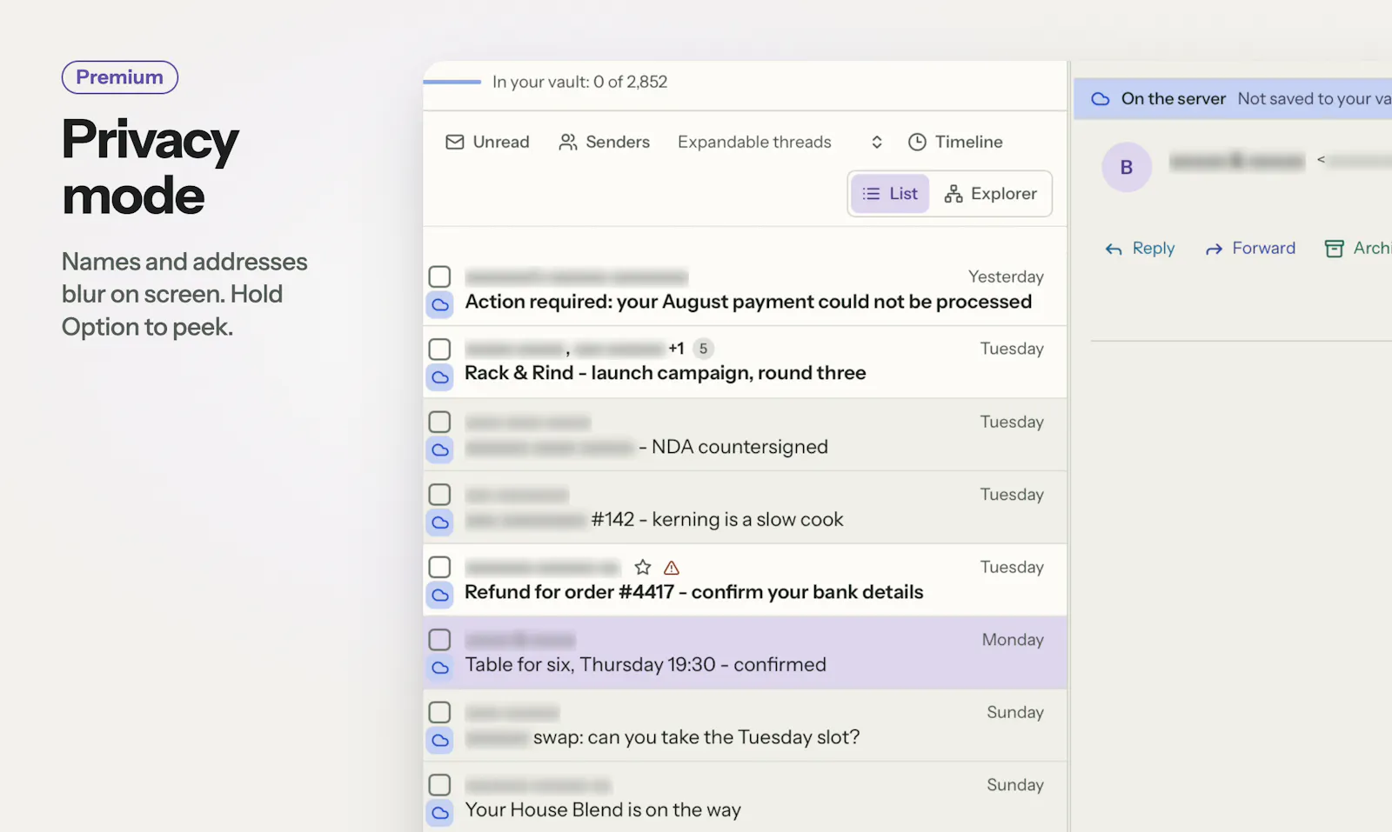Click cloud icon on Table for six row
The height and width of the screenshot is (832, 1392).
440,668
